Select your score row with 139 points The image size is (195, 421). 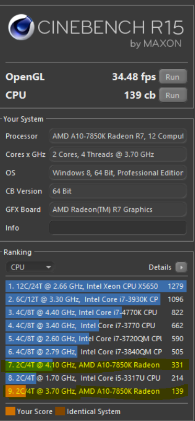[96, 391]
